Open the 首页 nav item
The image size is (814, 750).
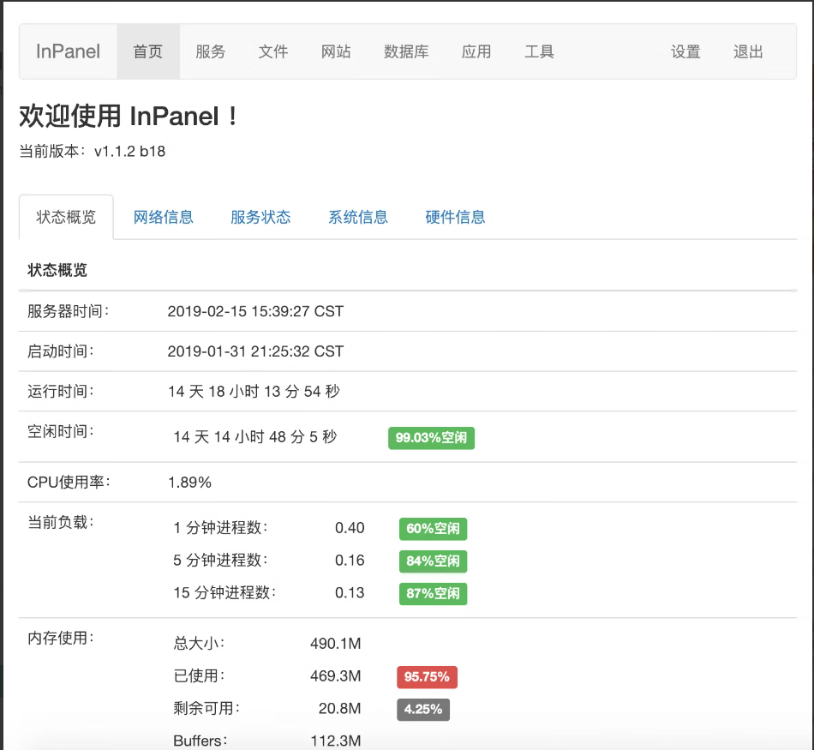148,51
